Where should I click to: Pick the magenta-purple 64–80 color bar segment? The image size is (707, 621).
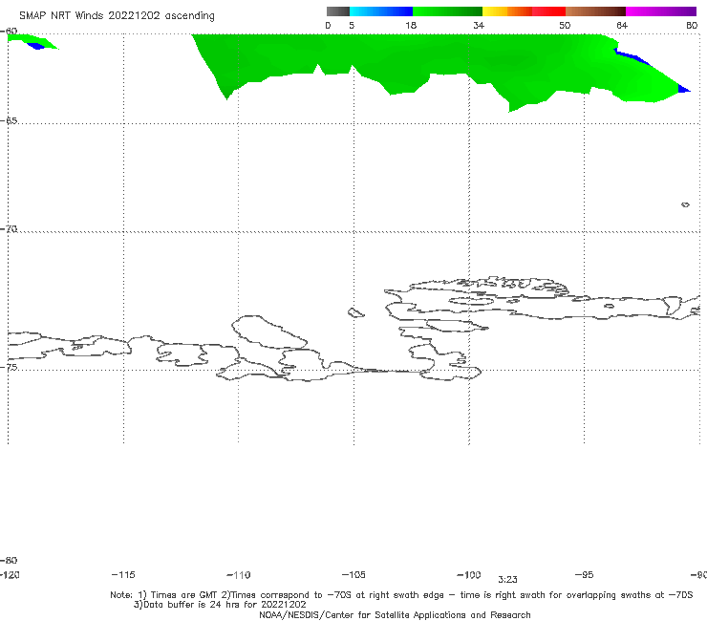pyautogui.click(x=661, y=11)
